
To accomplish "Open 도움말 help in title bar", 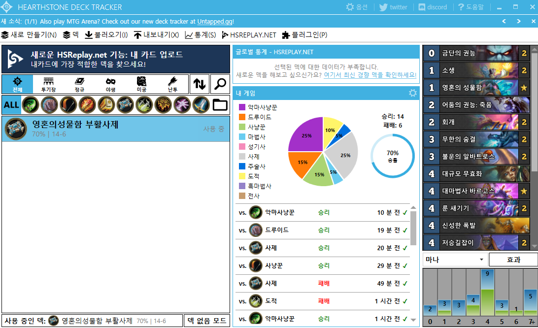I will coord(471,7).
